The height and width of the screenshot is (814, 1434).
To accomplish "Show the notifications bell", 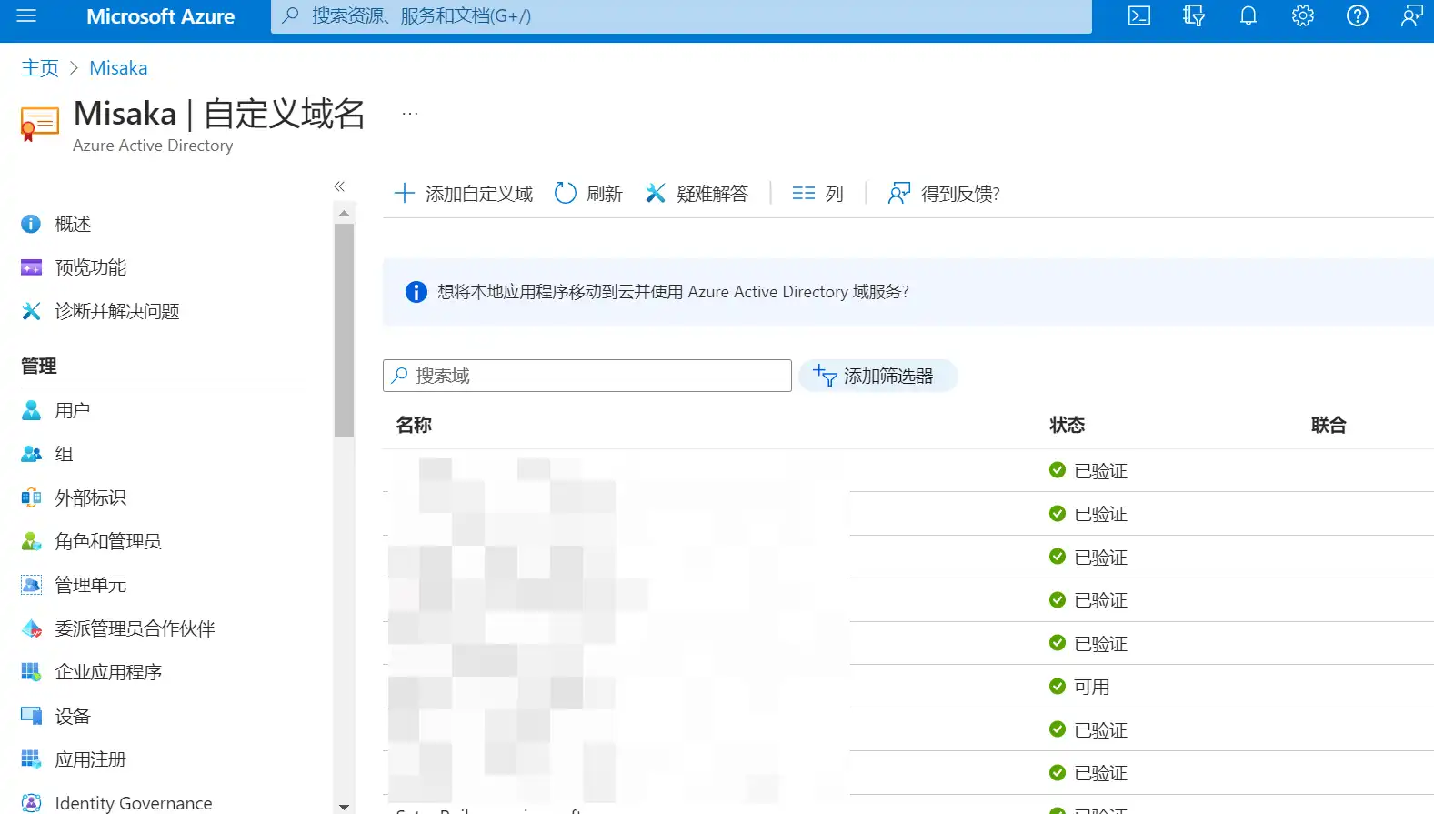I will coord(1248,15).
